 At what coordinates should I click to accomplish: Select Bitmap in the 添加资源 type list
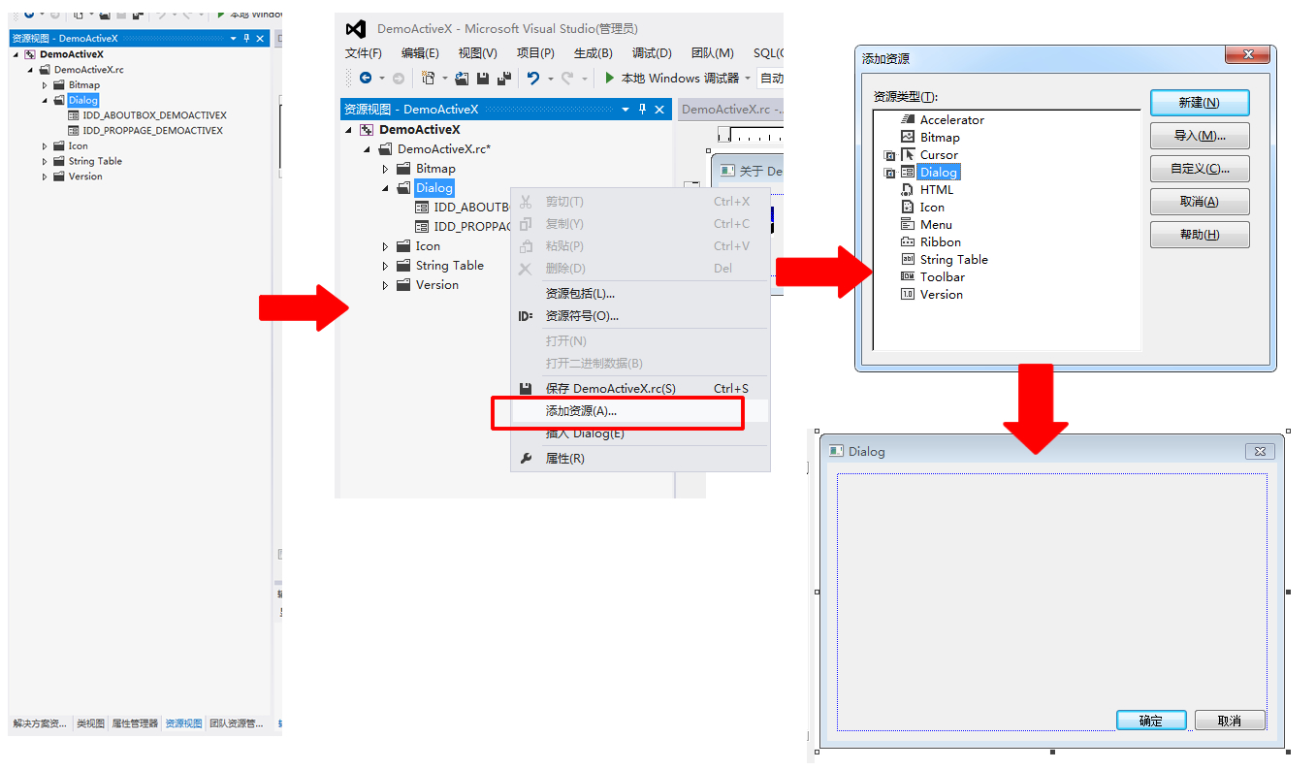[x=940, y=137]
